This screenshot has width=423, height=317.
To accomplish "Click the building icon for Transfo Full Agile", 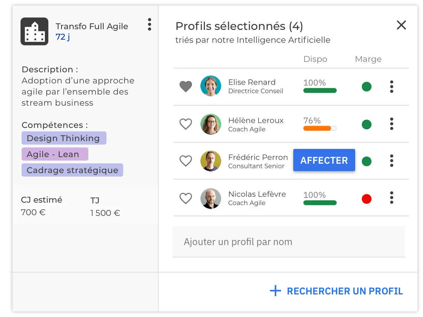I will coord(34,31).
